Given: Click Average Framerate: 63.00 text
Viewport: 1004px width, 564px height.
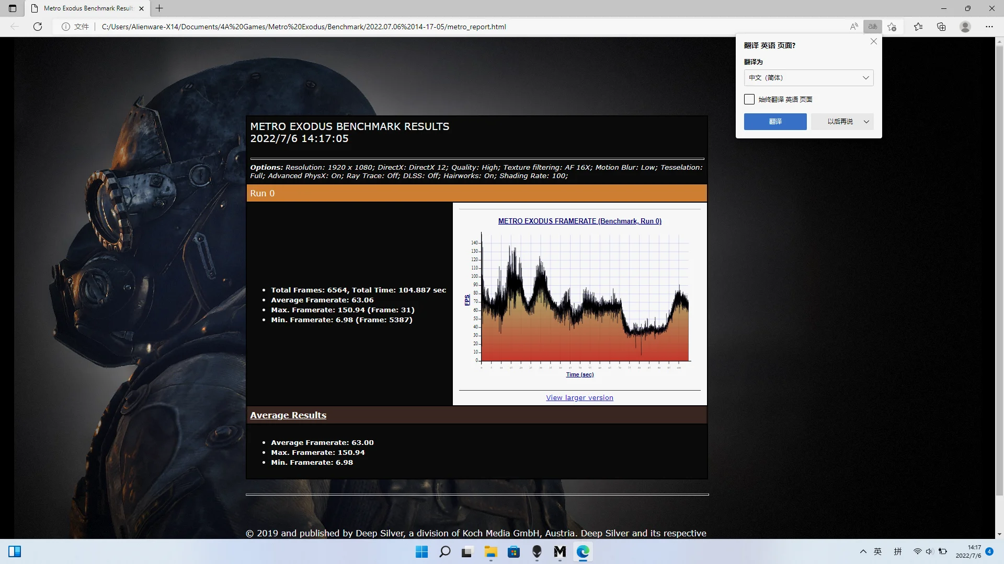Looking at the screenshot, I should tap(322, 442).
